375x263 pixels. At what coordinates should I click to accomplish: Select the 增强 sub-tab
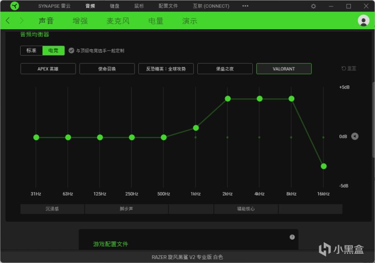point(80,21)
